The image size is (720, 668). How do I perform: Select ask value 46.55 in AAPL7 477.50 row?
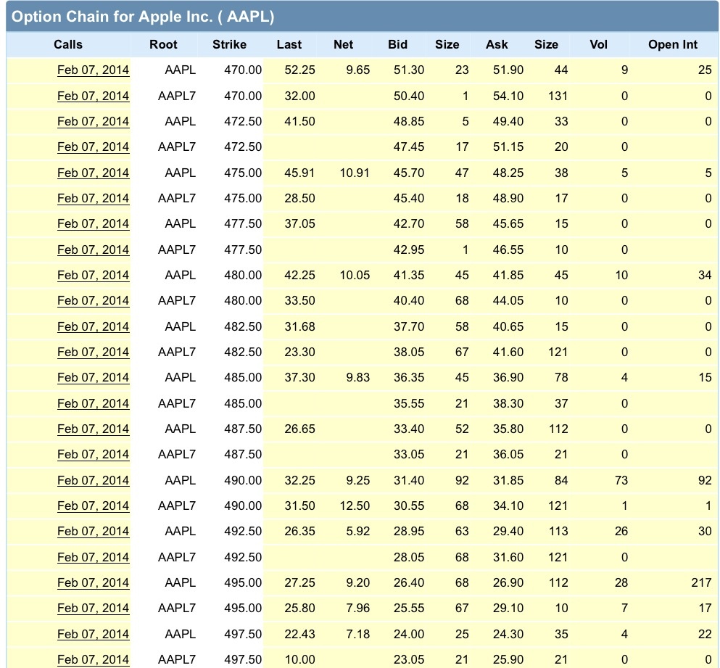(508, 250)
